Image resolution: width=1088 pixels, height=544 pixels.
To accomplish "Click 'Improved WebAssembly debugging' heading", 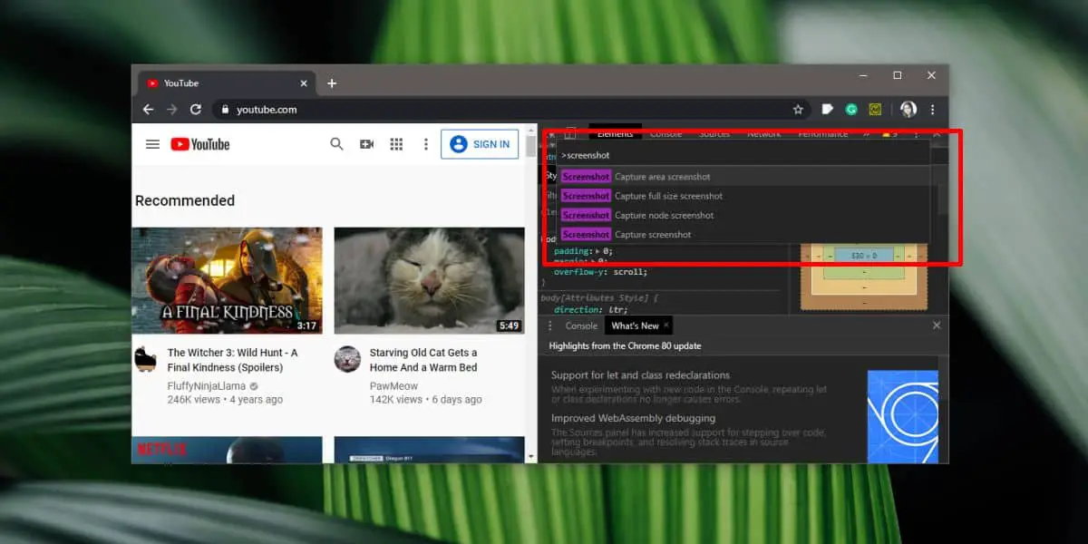I will pyautogui.click(x=633, y=418).
